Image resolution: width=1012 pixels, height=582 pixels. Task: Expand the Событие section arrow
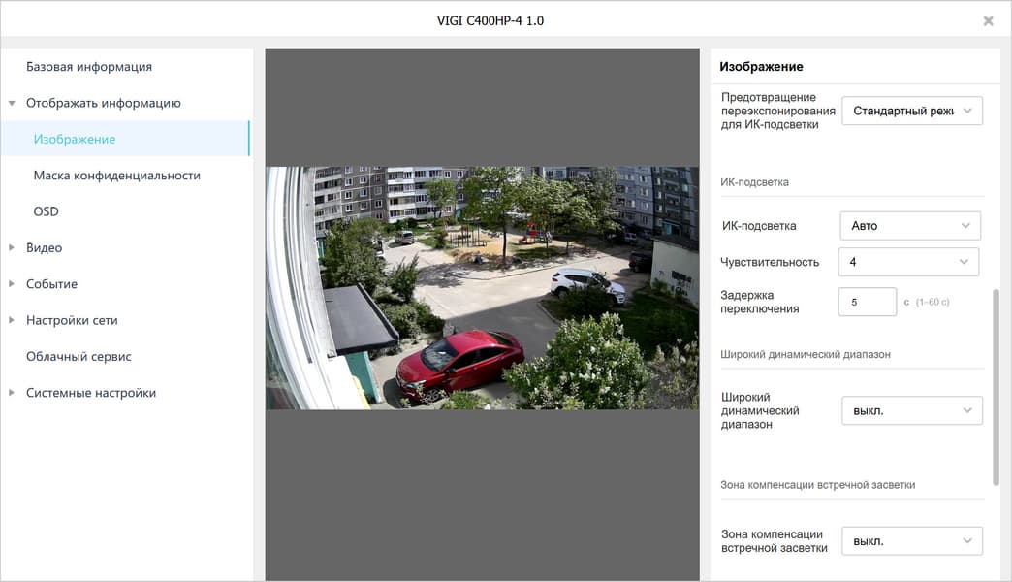[12, 283]
